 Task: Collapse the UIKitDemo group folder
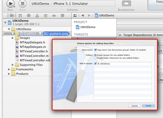[x=9, y=29]
